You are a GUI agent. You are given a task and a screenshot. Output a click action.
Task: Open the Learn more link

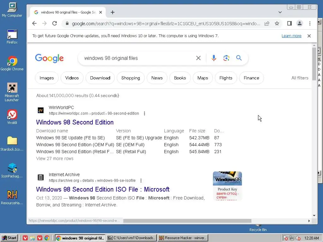[291, 36]
